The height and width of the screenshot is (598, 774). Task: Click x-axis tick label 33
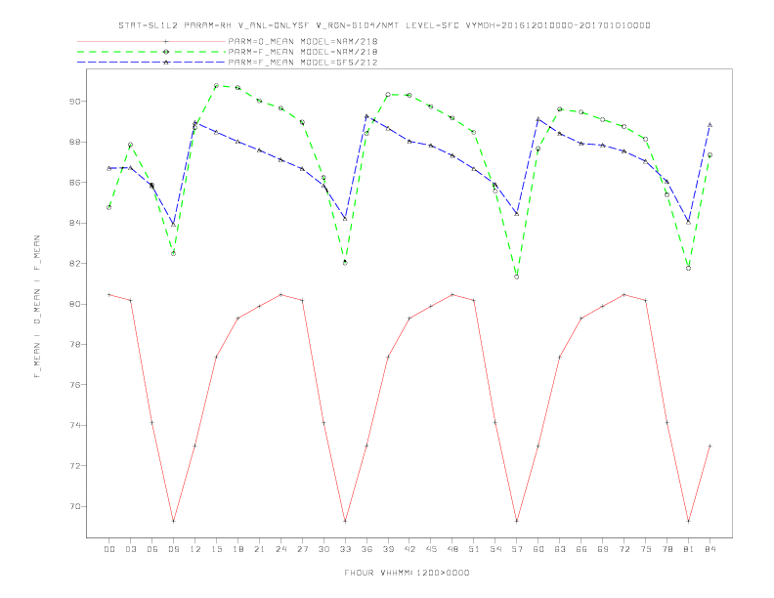[x=346, y=549]
